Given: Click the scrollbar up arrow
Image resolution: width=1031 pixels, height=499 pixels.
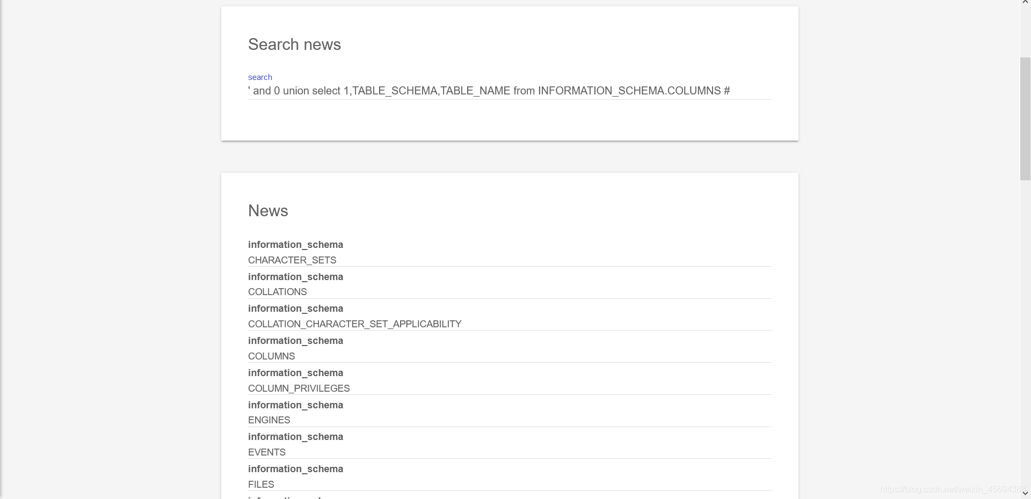Looking at the screenshot, I should click(x=1025, y=3).
